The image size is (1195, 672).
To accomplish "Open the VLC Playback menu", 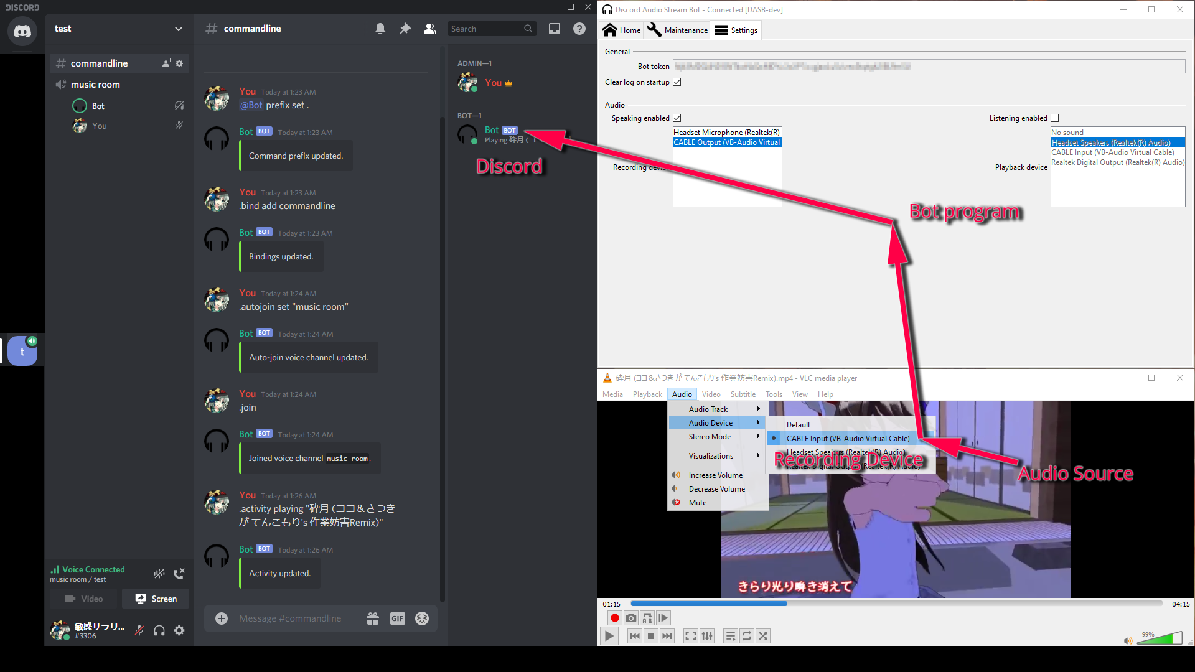I will coord(647,394).
